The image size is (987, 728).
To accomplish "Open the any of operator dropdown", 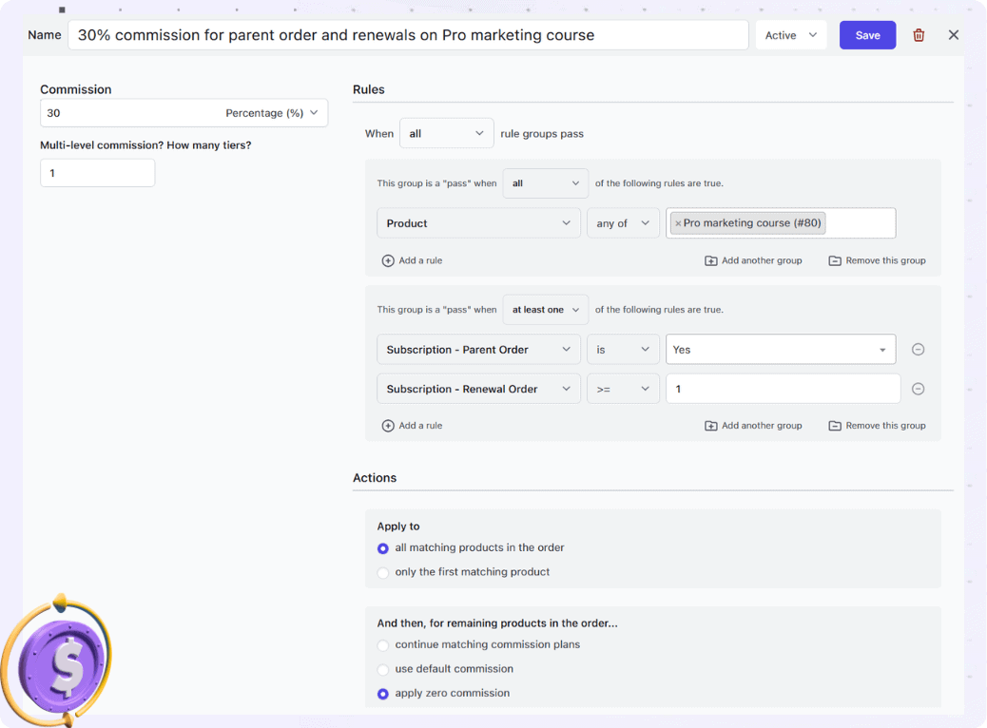I will (623, 222).
